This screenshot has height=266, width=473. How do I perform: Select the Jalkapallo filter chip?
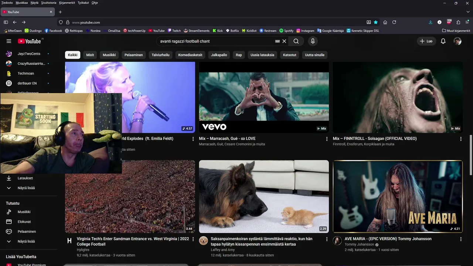[219, 55]
